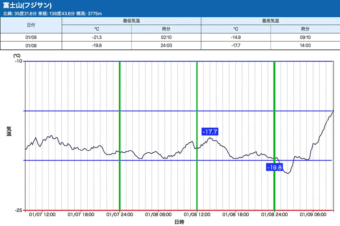The width and height of the screenshot is (340, 226).
Task: Click the 時分 subheader under 最高気温
Action: pyautogui.click(x=305, y=29)
